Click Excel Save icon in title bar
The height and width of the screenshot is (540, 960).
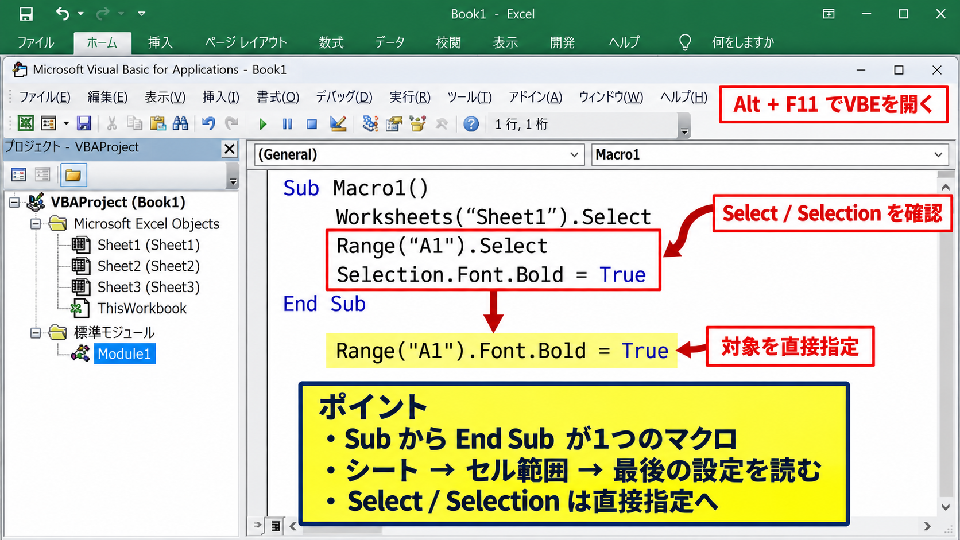[x=26, y=14]
